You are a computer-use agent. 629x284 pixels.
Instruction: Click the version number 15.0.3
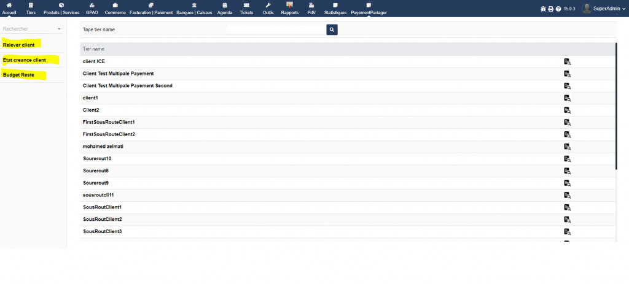click(x=569, y=9)
